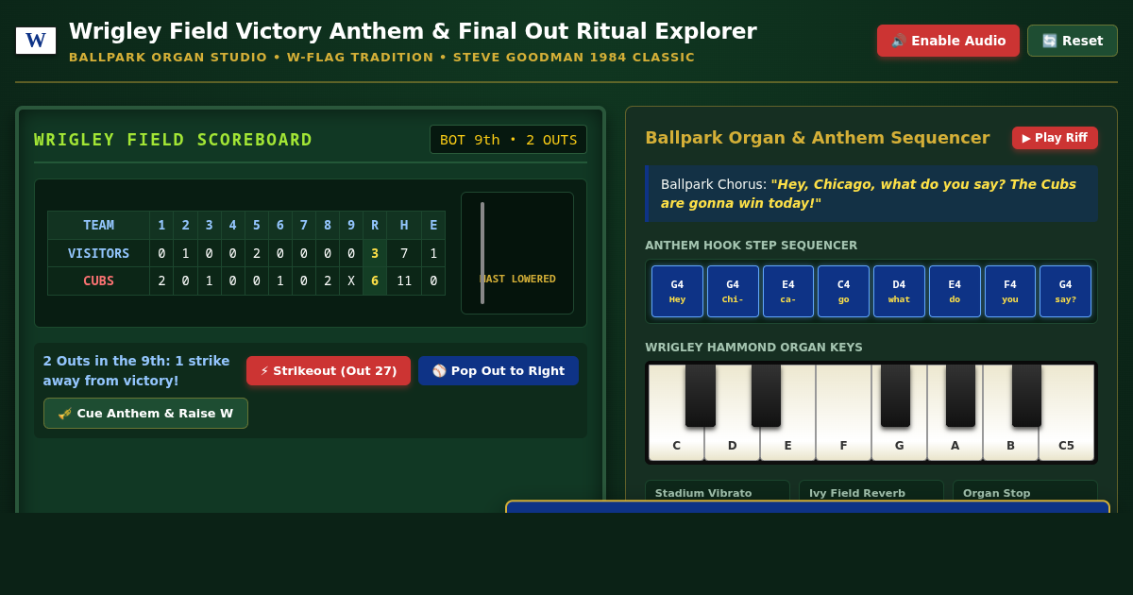Screen dimensions: 1133x595
Task: Play black key between C and D
Action: 701,395
